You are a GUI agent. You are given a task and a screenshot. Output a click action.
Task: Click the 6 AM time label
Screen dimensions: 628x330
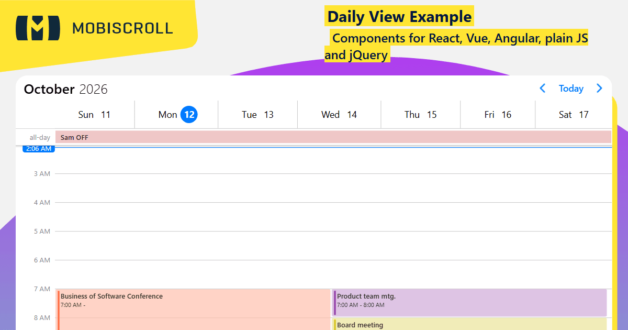[x=42, y=260]
